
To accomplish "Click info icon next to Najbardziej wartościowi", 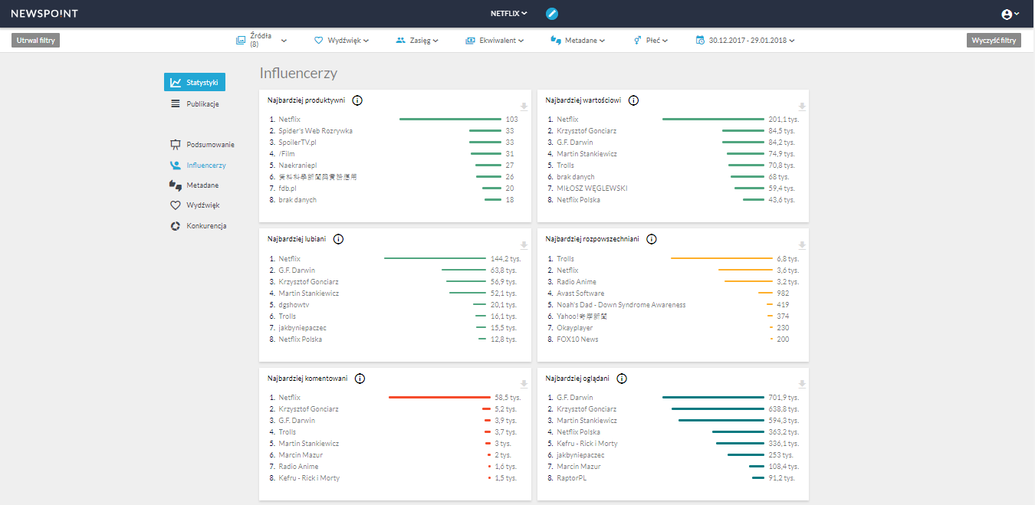I will coord(633,100).
